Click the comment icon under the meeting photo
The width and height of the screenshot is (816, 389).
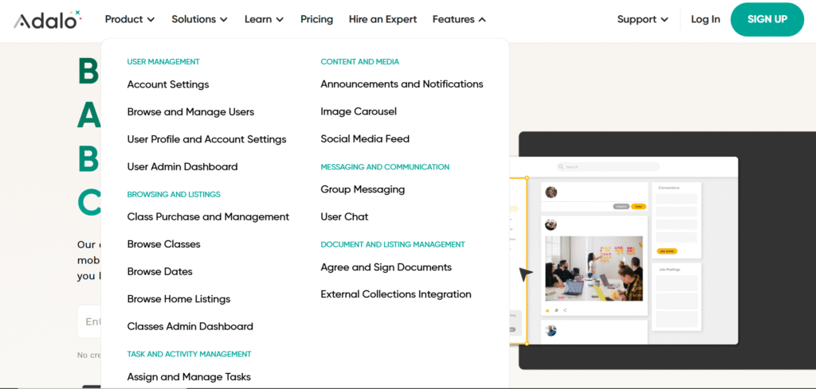tap(556, 309)
